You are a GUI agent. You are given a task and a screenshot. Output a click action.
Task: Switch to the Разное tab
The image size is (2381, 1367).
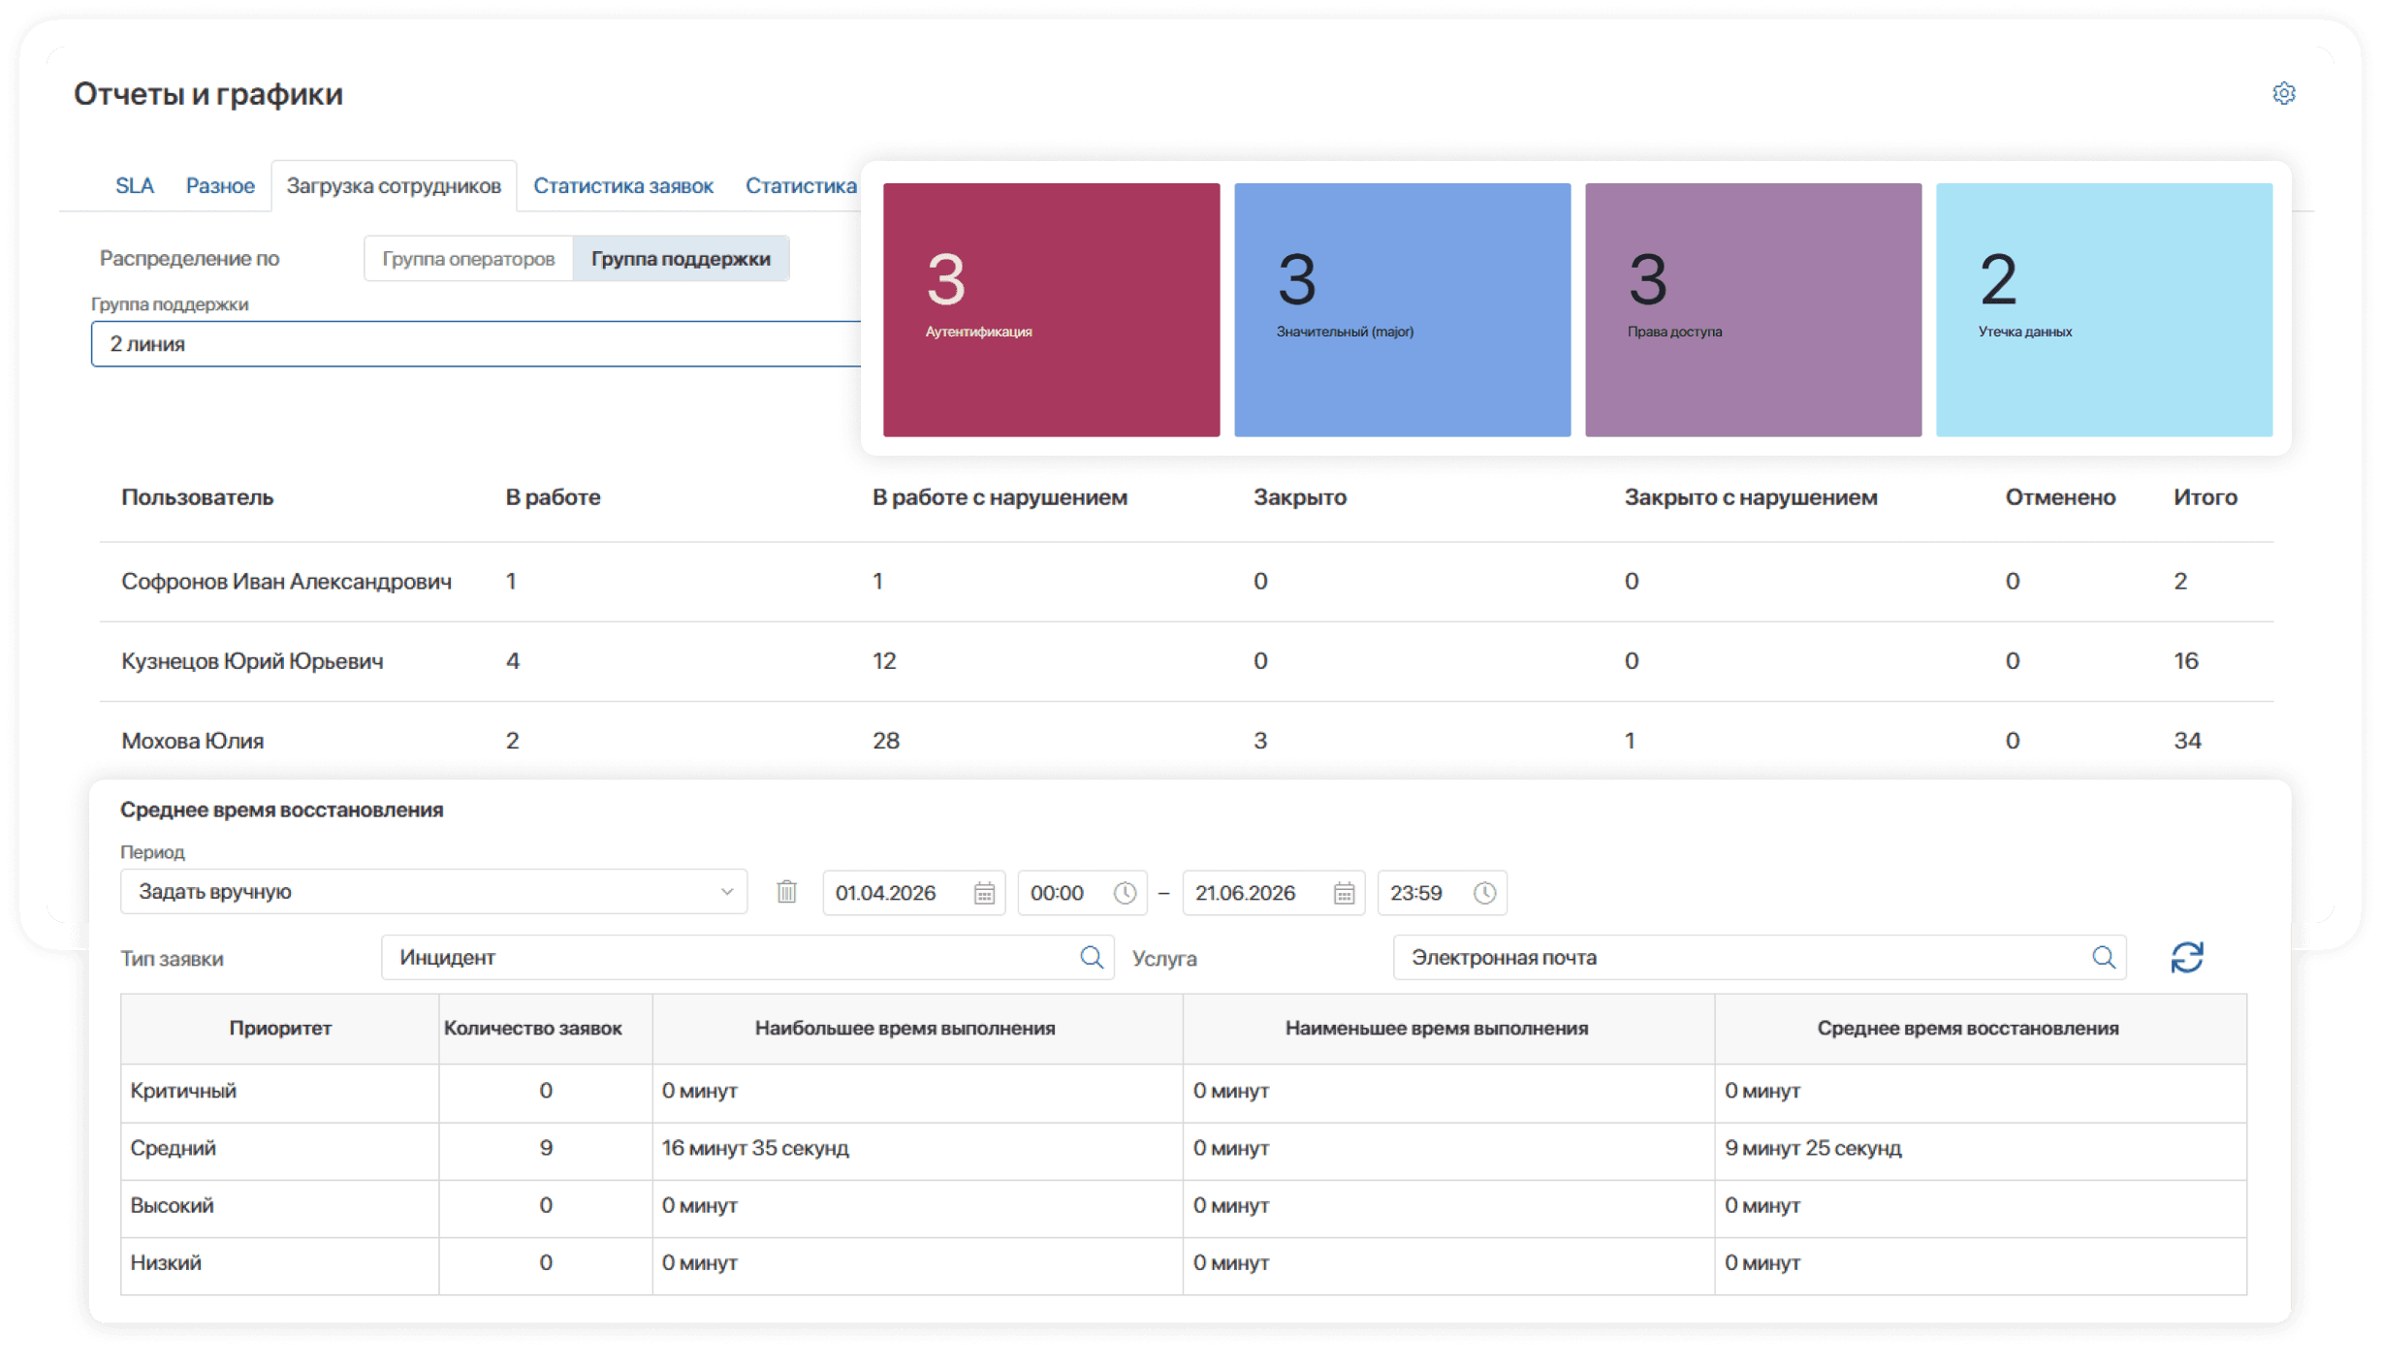(220, 185)
